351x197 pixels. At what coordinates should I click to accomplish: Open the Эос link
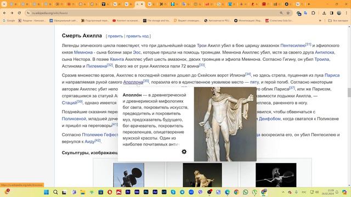(137, 53)
